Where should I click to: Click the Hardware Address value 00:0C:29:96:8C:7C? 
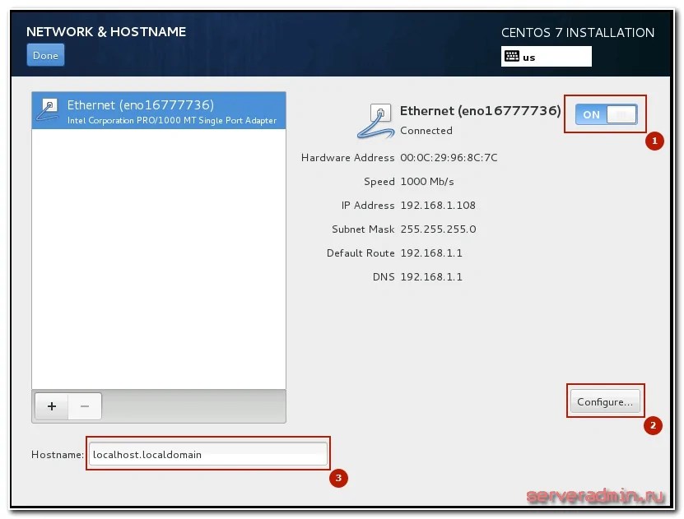coord(449,158)
